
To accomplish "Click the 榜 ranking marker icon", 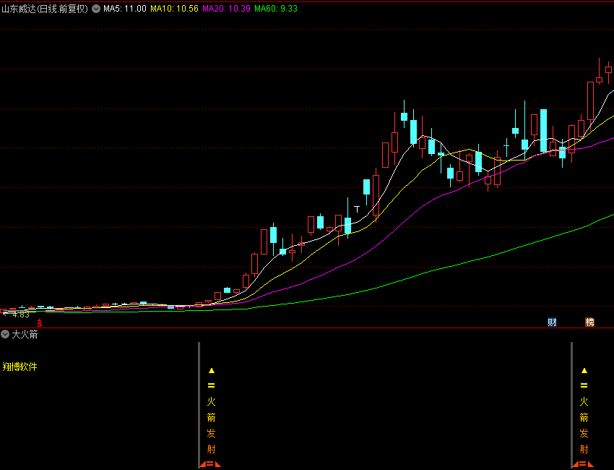I will point(589,322).
